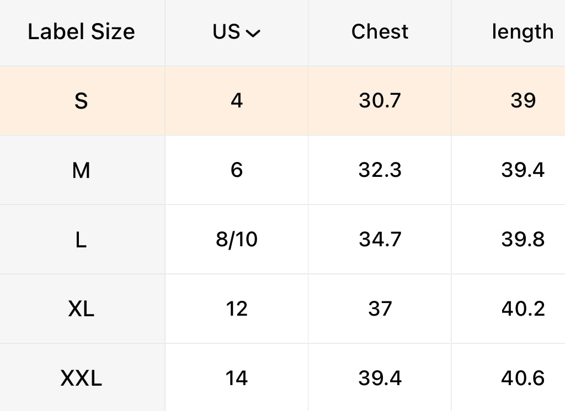The height and width of the screenshot is (411, 565).
Task: Select the L size row label
Action: tap(81, 240)
